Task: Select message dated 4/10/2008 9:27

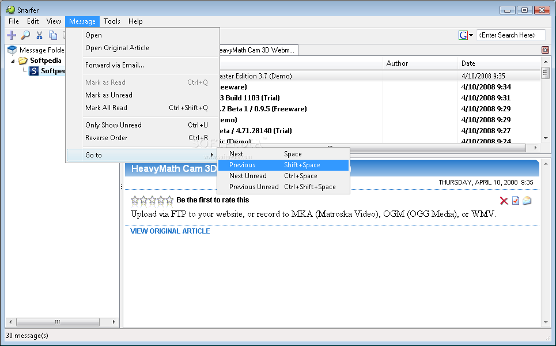Action: click(380, 131)
